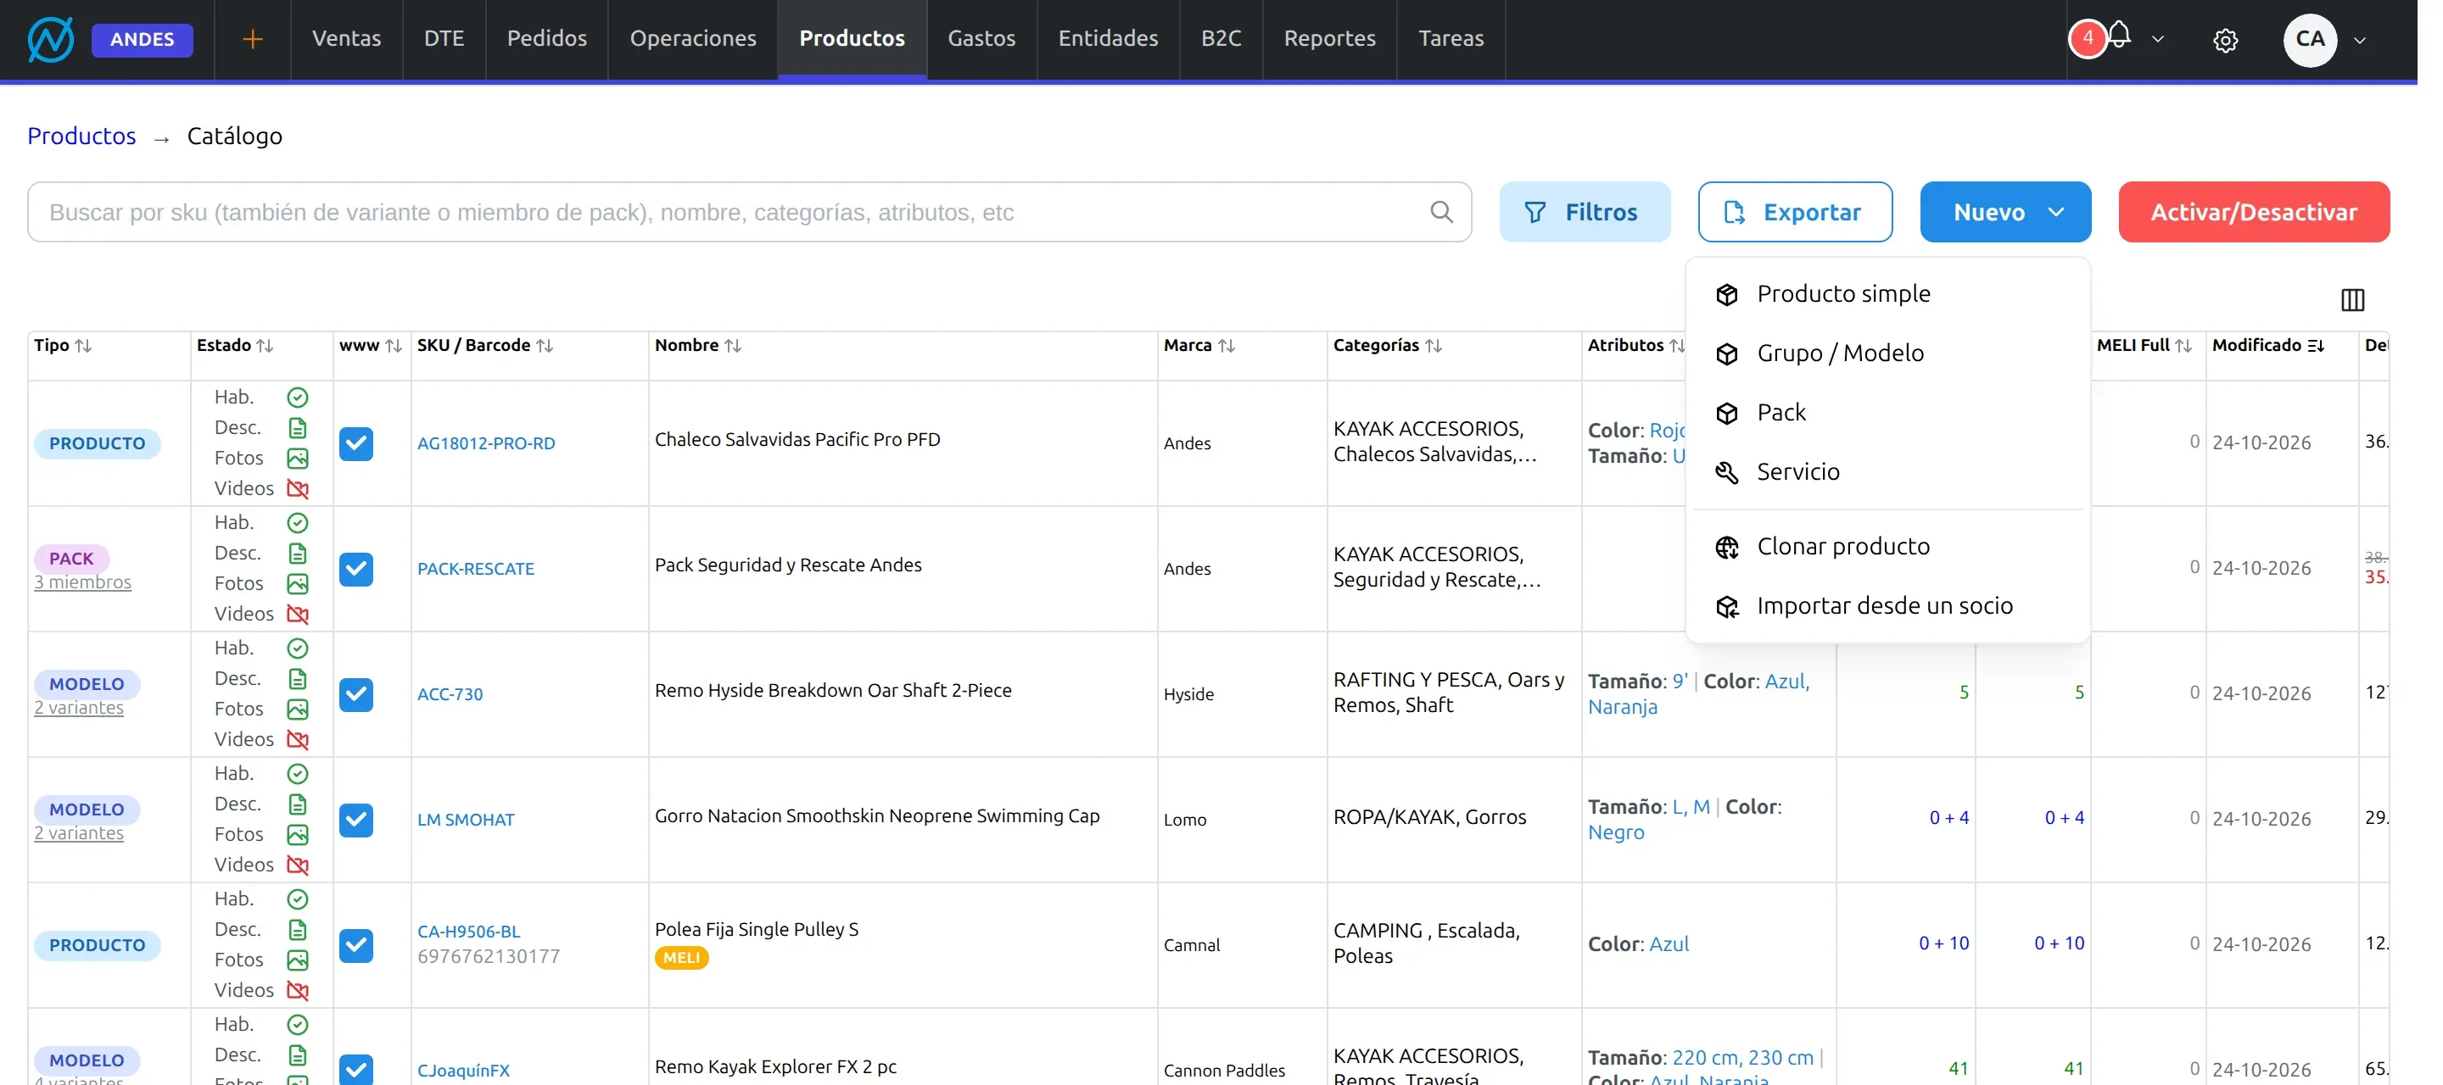
Task: Toggle www checkbox for ACC-730 row
Action: click(356, 694)
